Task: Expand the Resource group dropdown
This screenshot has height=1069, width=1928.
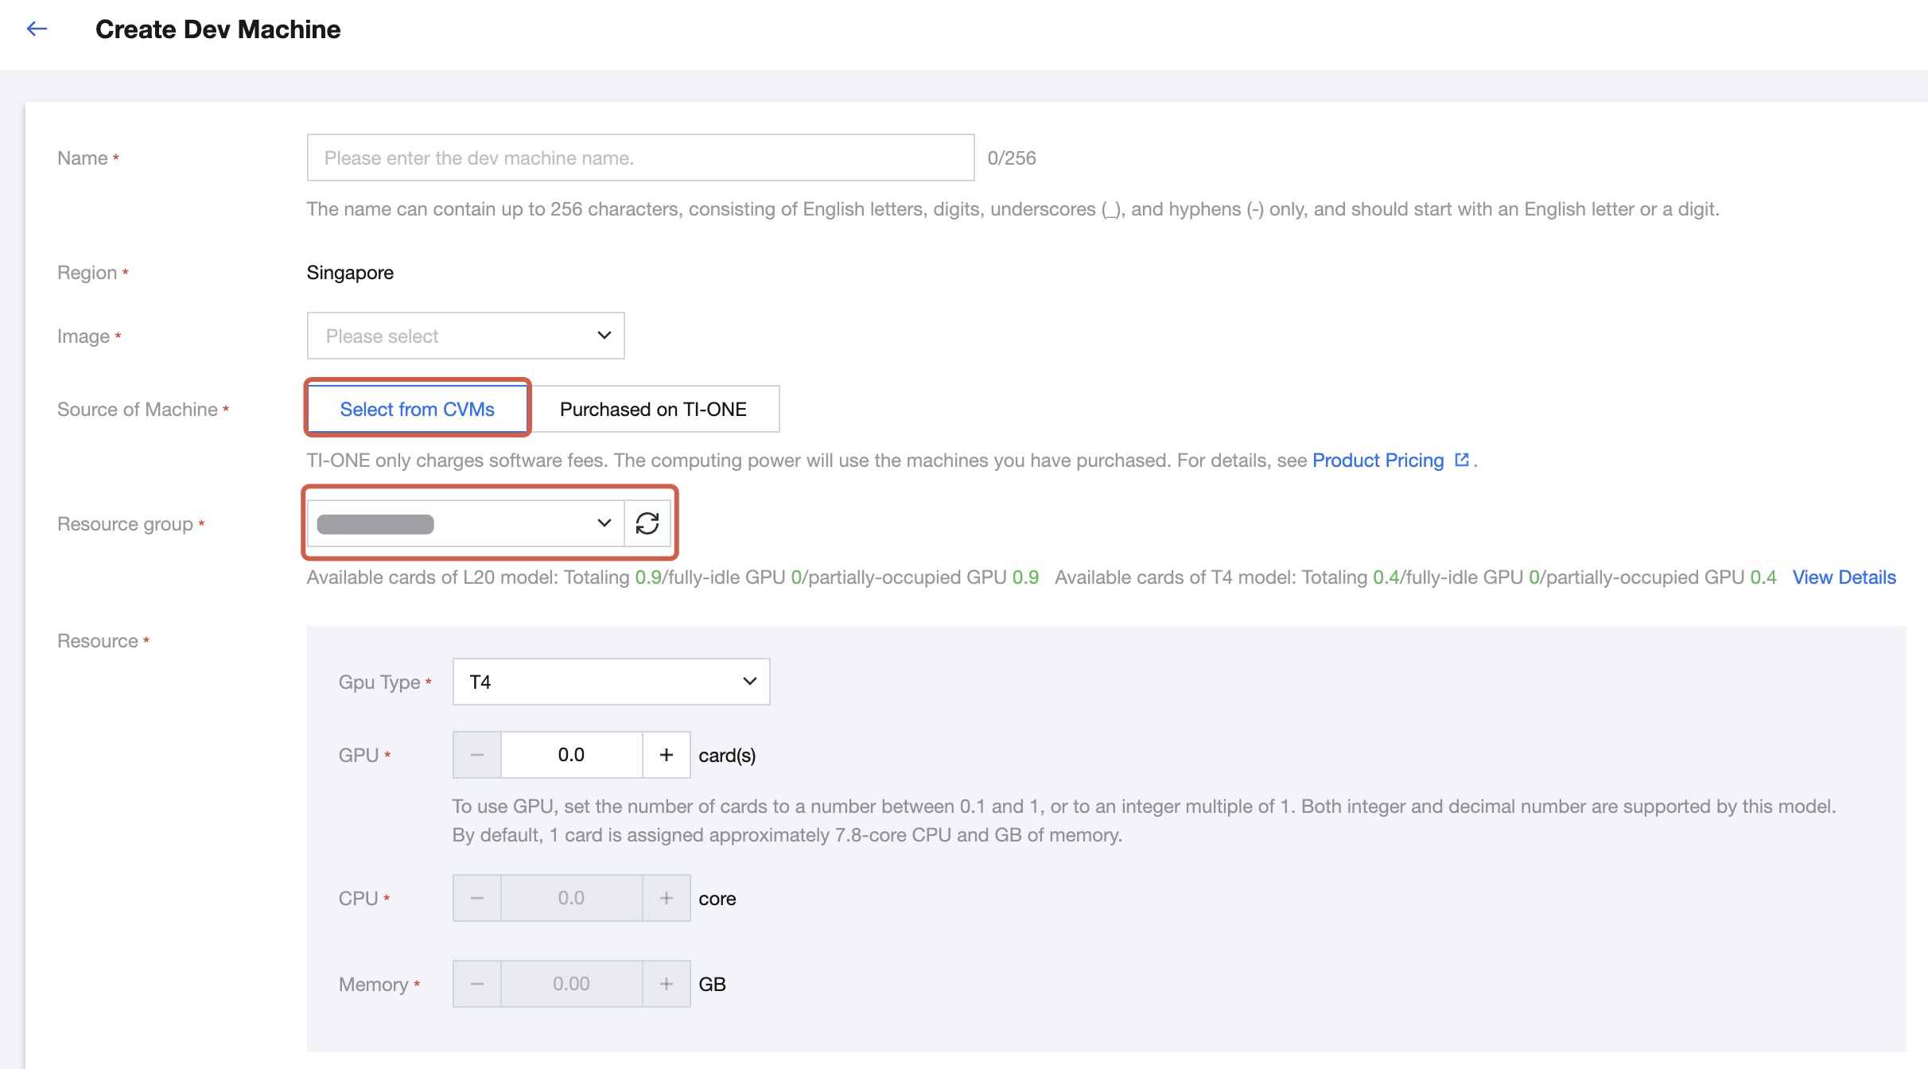Action: click(465, 523)
